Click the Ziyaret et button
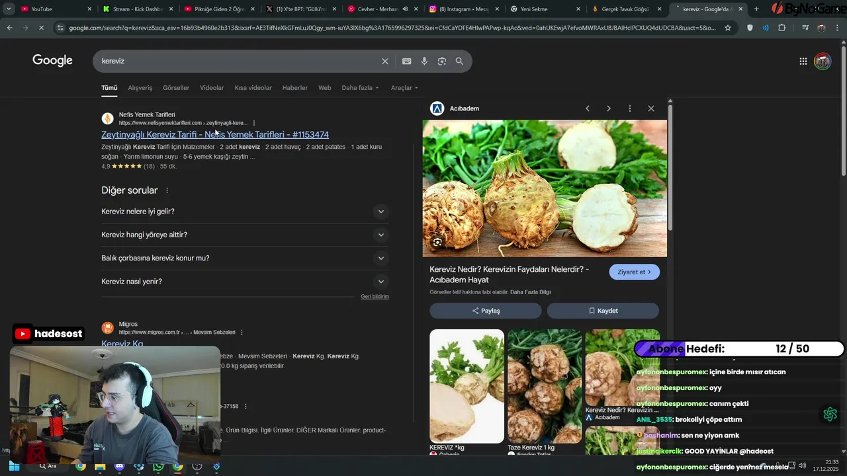Viewport: 847px width, 476px height. point(635,272)
